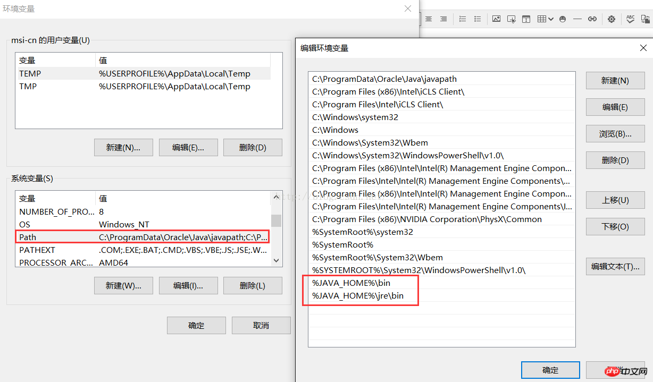653x382 pixels.
Task: Click 编辑文本(T)... button
Action: pyautogui.click(x=615, y=267)
